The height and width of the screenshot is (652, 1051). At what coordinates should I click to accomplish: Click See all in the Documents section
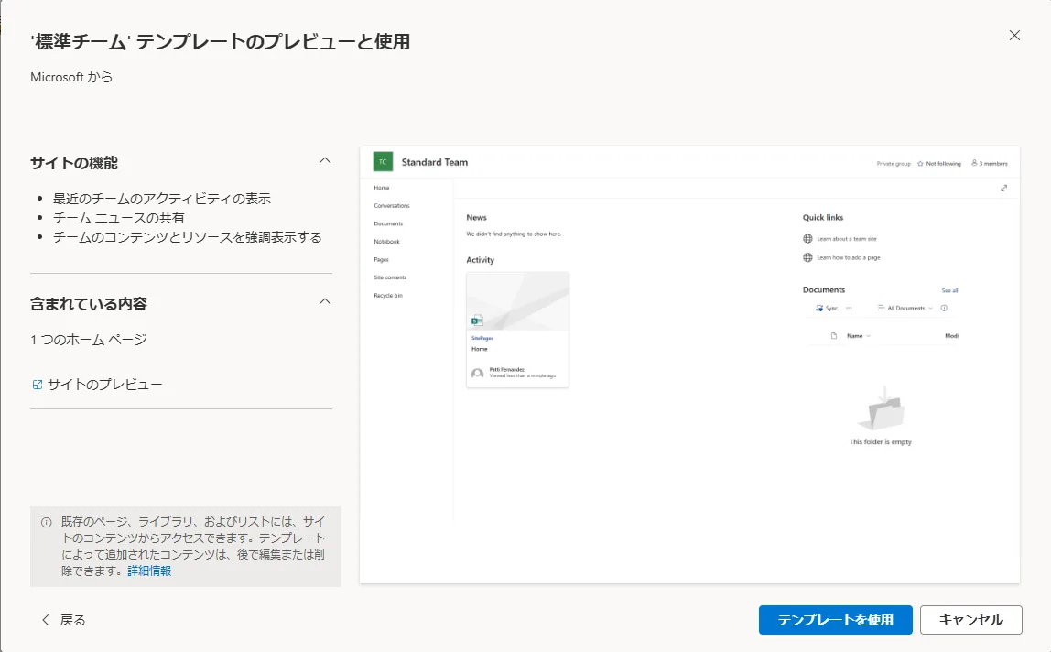(x=949, y=290)
